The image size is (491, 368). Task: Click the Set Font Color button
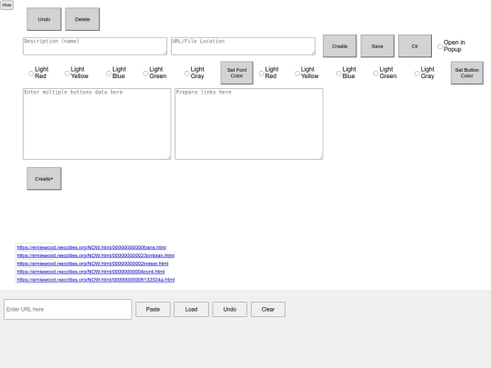point(237,73)
